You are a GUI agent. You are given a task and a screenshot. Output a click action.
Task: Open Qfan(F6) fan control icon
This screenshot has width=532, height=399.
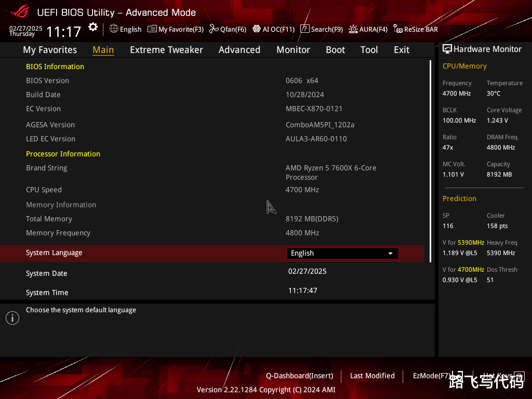[214, 29]
